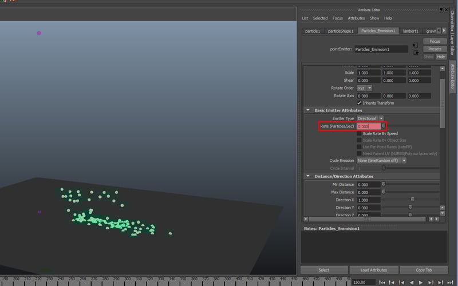Screen dimensions: 458x286
Task: Click Load Attributes button
Action: point(374,270)
